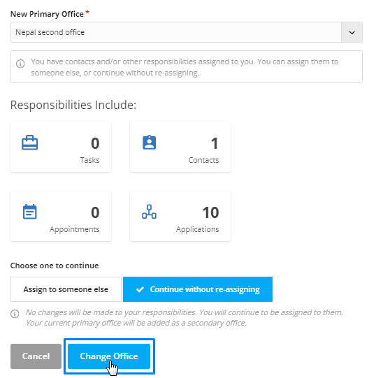The width and height of the screenshot is (369, 378).
Task: Confirm with the Change Office button
Action: (x=109, y=356)
